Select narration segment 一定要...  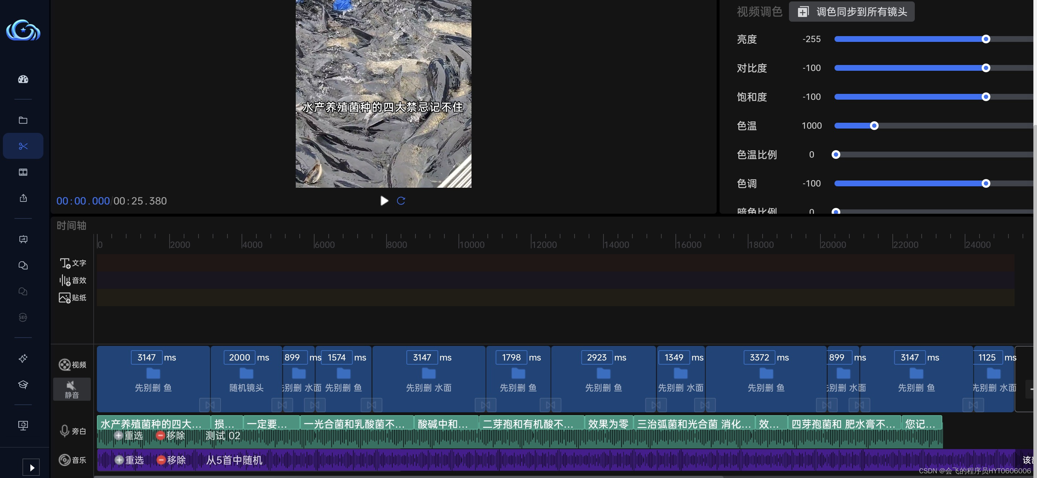click(x=272, y=424)
